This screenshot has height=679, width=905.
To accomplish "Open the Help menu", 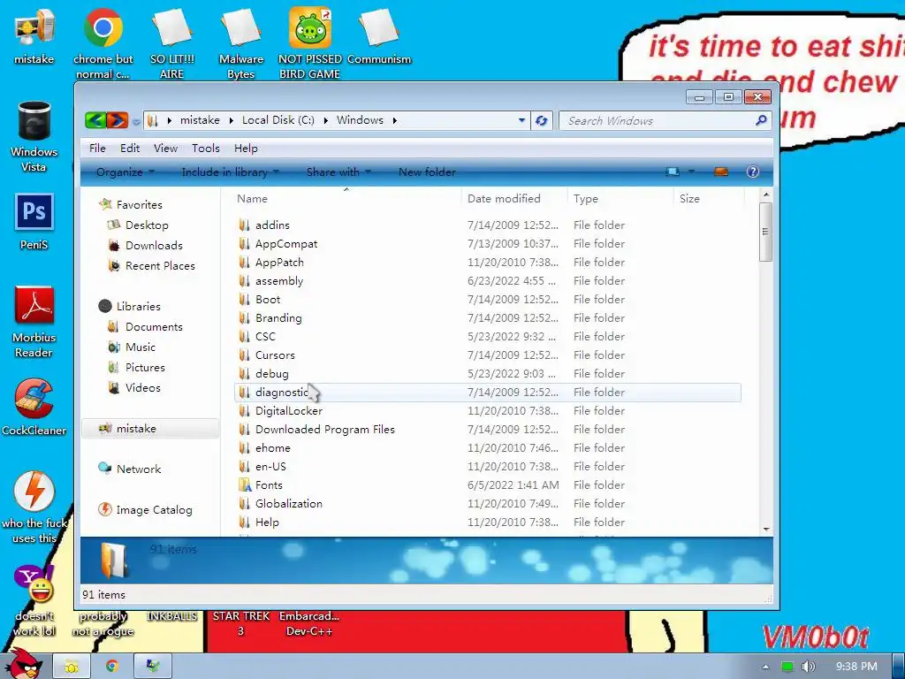I will pos(246,149).
